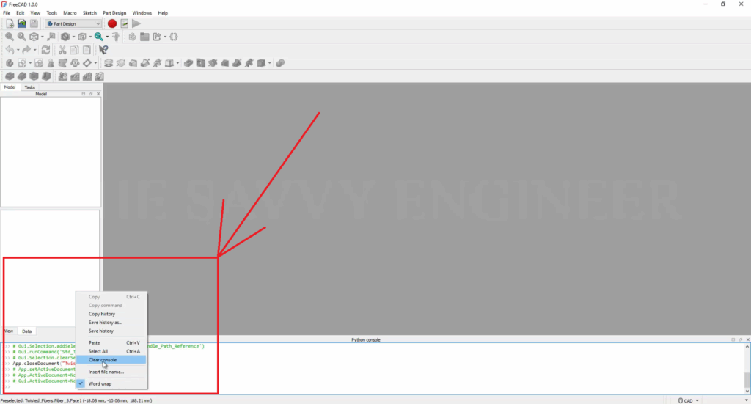Expand the draw style dropdown arrow
This screenshot has height=404, width=751.
click(x=73, y=37)
